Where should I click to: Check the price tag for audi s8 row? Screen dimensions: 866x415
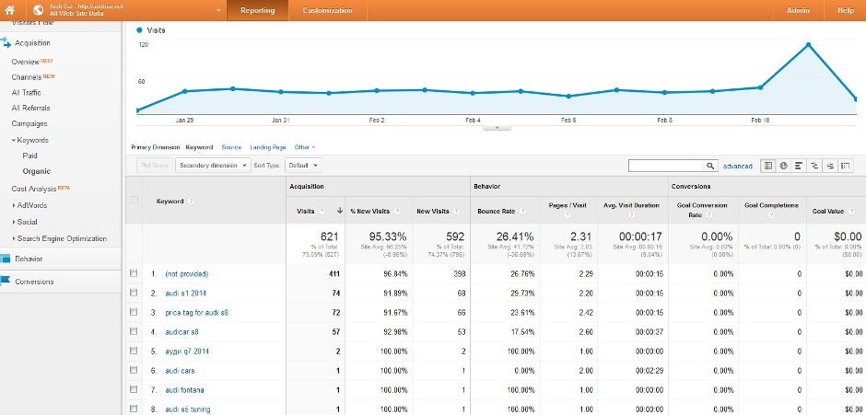pos(134,312)
